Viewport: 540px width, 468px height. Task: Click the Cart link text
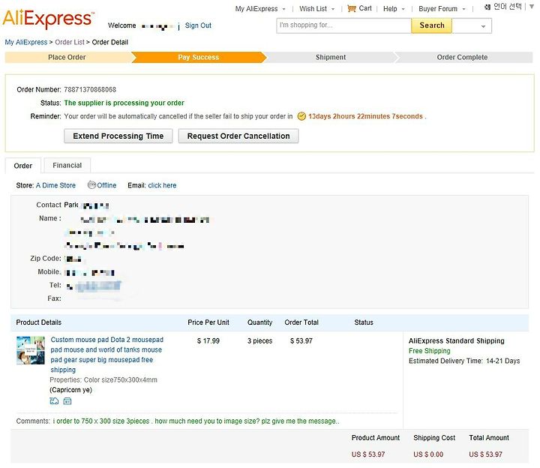point(365,8)
